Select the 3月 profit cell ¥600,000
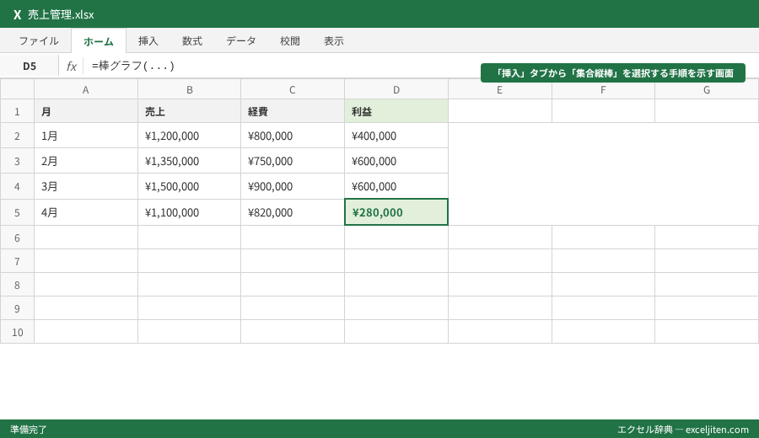Image resolution: width=759 pixels, height=438 pixels. tap(396, 186)
